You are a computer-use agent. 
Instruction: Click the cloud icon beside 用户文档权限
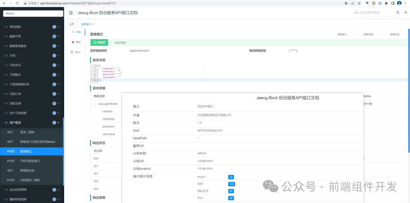[x=6, y=113]
